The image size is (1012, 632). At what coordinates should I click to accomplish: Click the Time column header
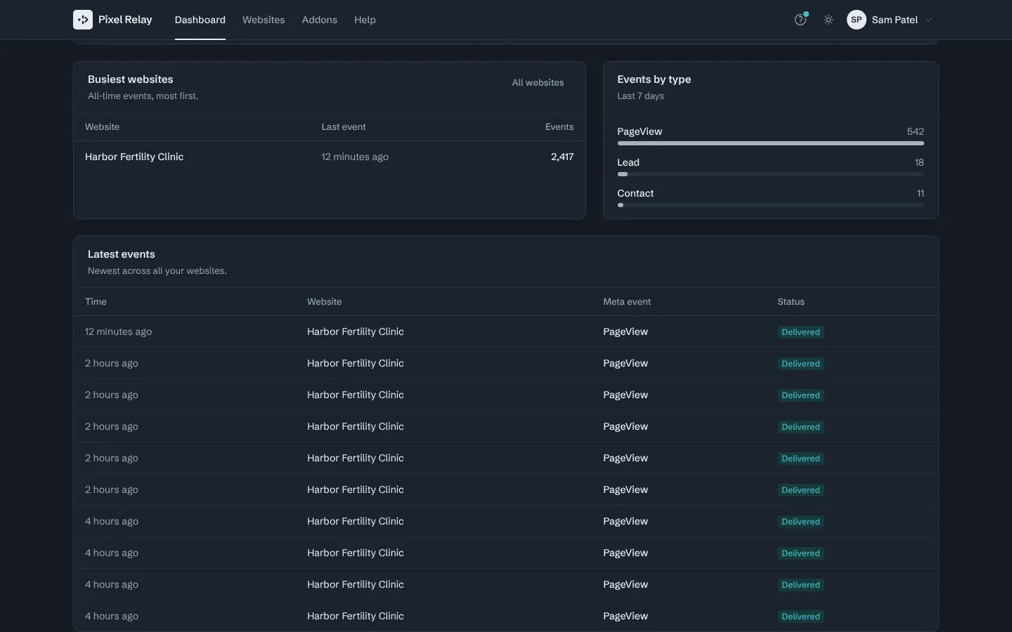tap(96, 302)
